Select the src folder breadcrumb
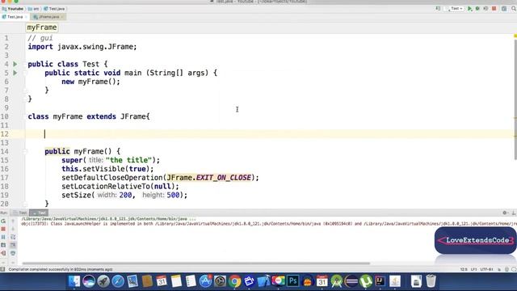517x291 pixels. [34, 9]
